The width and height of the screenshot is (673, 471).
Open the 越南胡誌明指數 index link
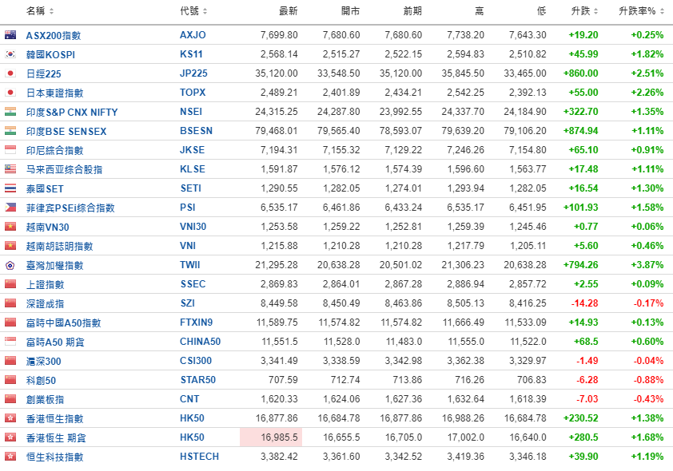coord(59,246)
